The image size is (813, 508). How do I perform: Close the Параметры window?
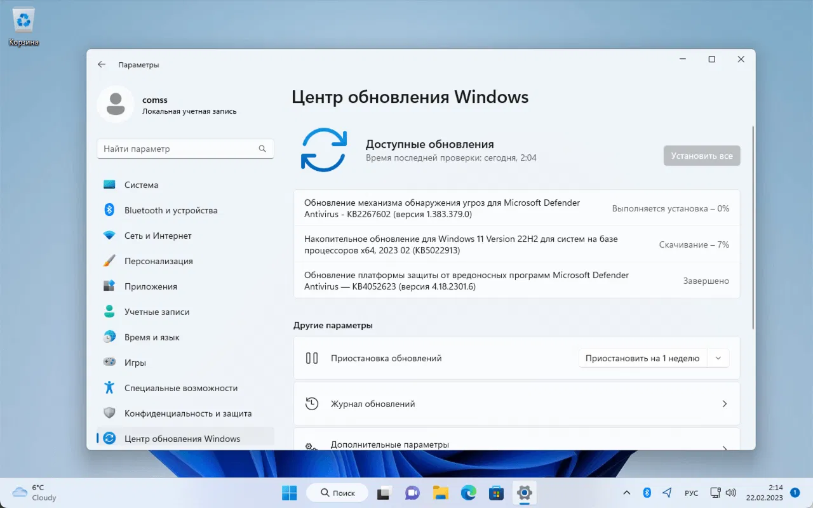(x=741, y=59)
